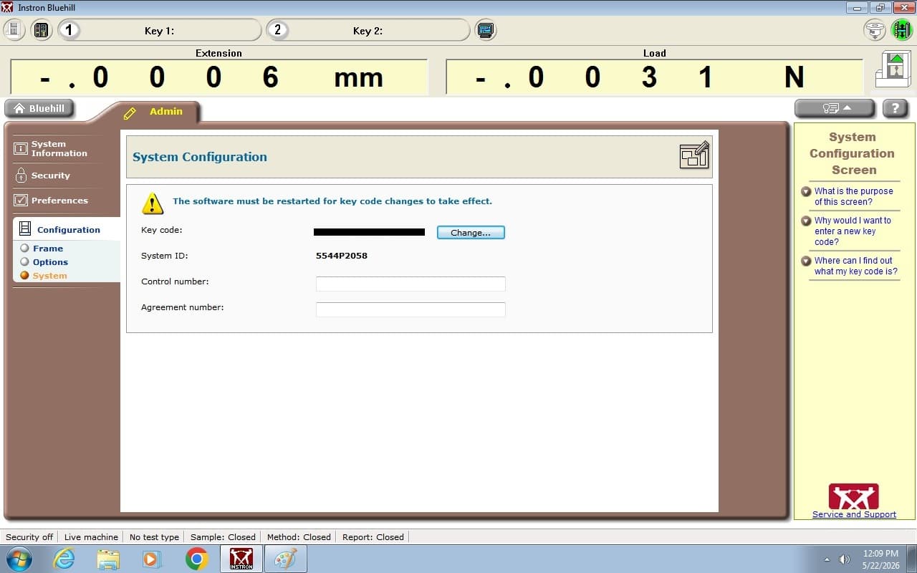
Task: Open Paint from the taskbar
Action: [x=285, y=559]
